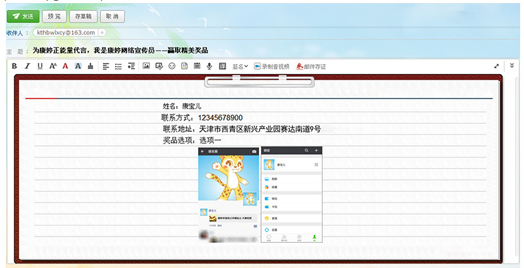Click the indent adjustment icon

131,66
